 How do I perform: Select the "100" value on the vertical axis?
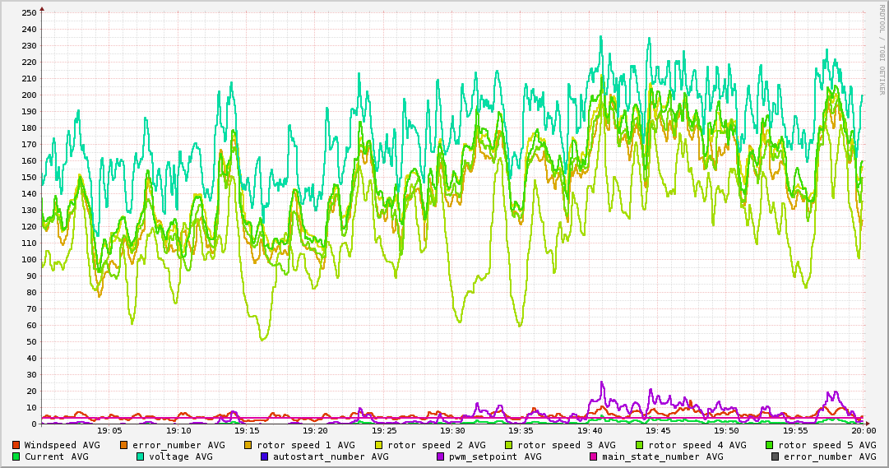[28, 260]
